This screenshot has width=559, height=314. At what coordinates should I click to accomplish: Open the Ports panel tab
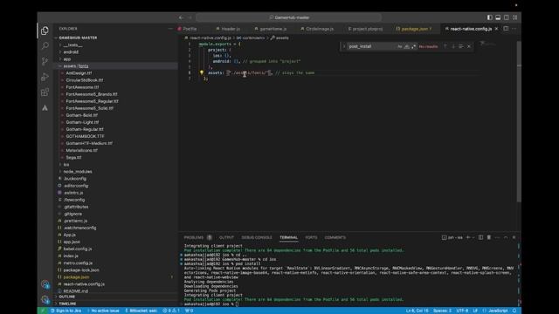click(311, 237)
